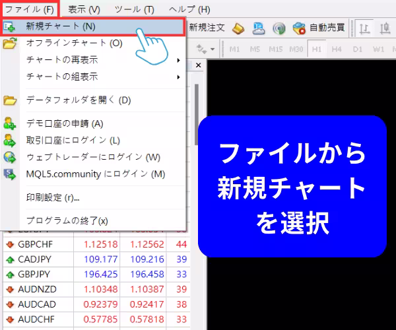Click the AUDNZD red down arrow icon
The image size is (396, 330).
point(10,289)
